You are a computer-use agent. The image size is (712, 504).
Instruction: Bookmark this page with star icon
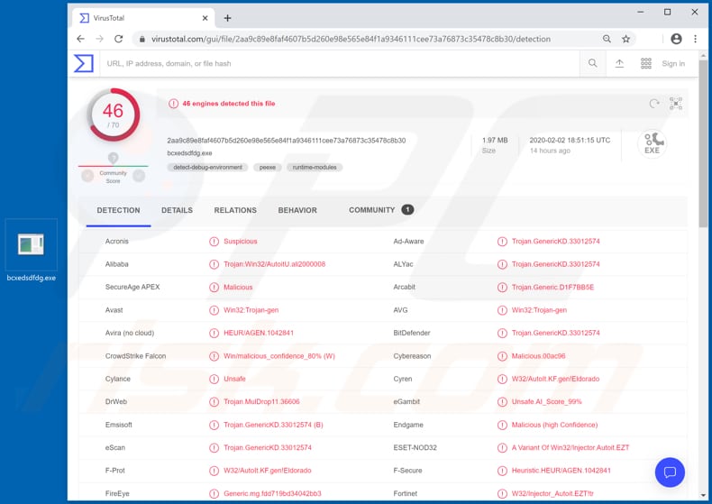[x=626, y=39]
